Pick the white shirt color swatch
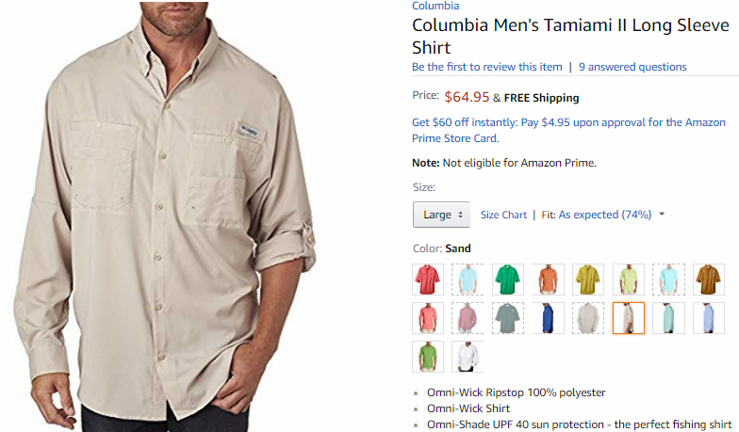This screenshot has height=432, width=739. (468, 357)
